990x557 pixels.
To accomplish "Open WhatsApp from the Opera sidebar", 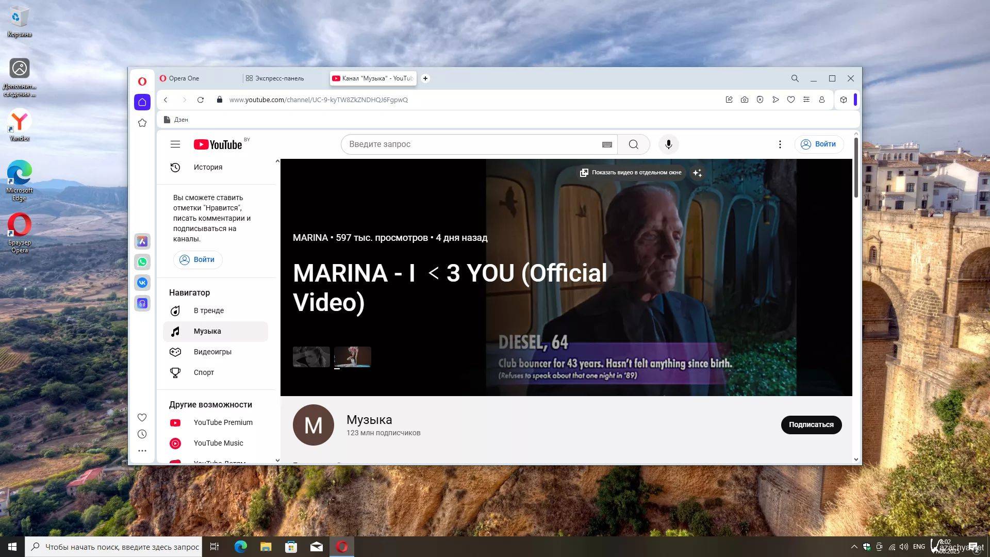I will point(142,262).
